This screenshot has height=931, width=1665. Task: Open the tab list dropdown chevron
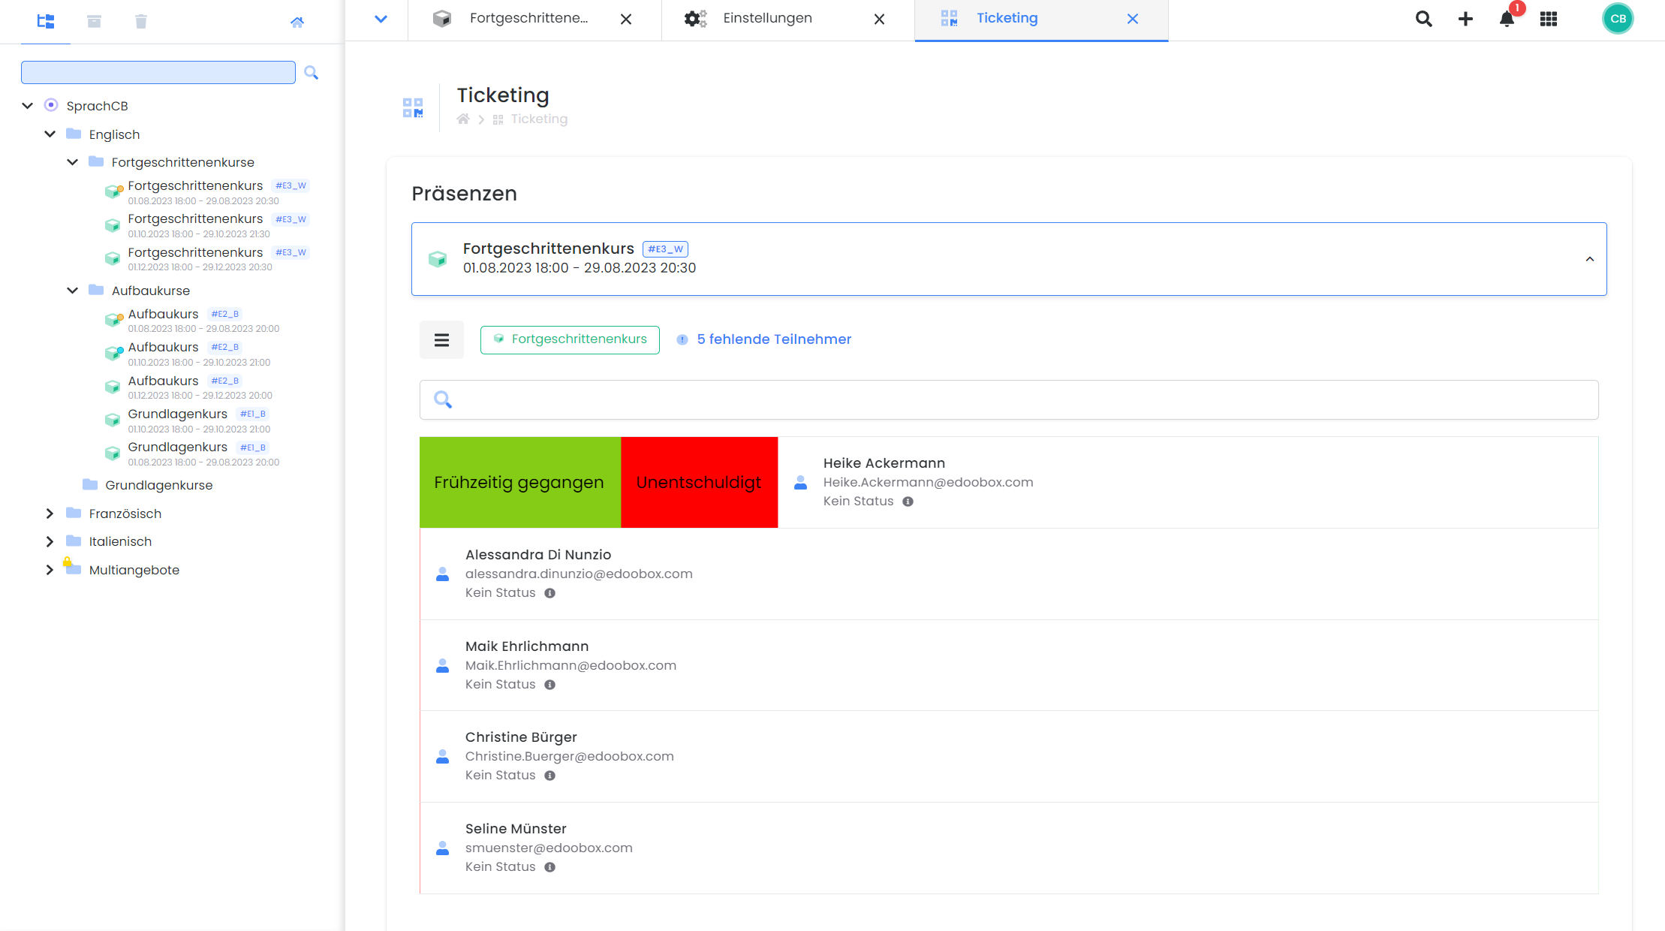click(381, 19)
